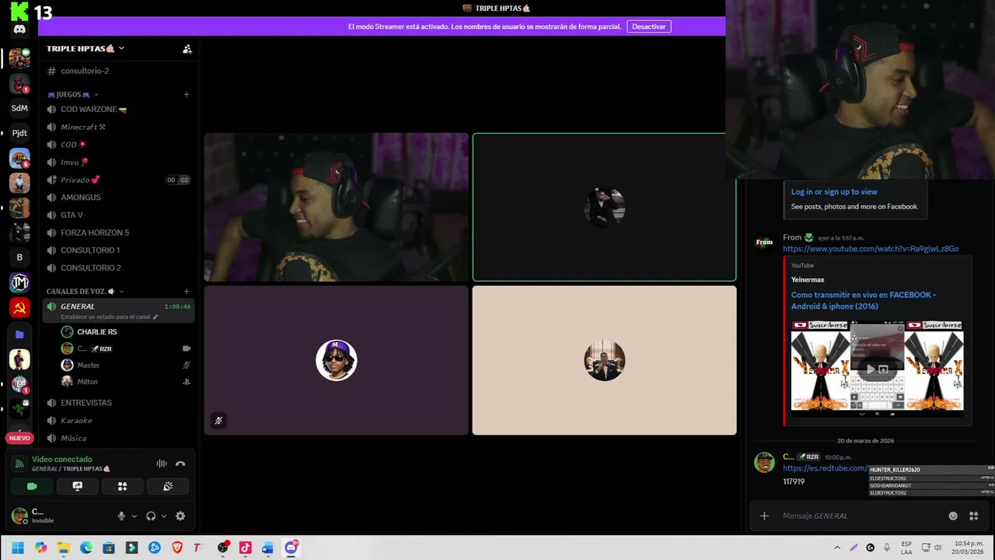Viewport: 995px width, 560px height.
Task: Toggle microphone icon in system tray
Action: (887, 548)
